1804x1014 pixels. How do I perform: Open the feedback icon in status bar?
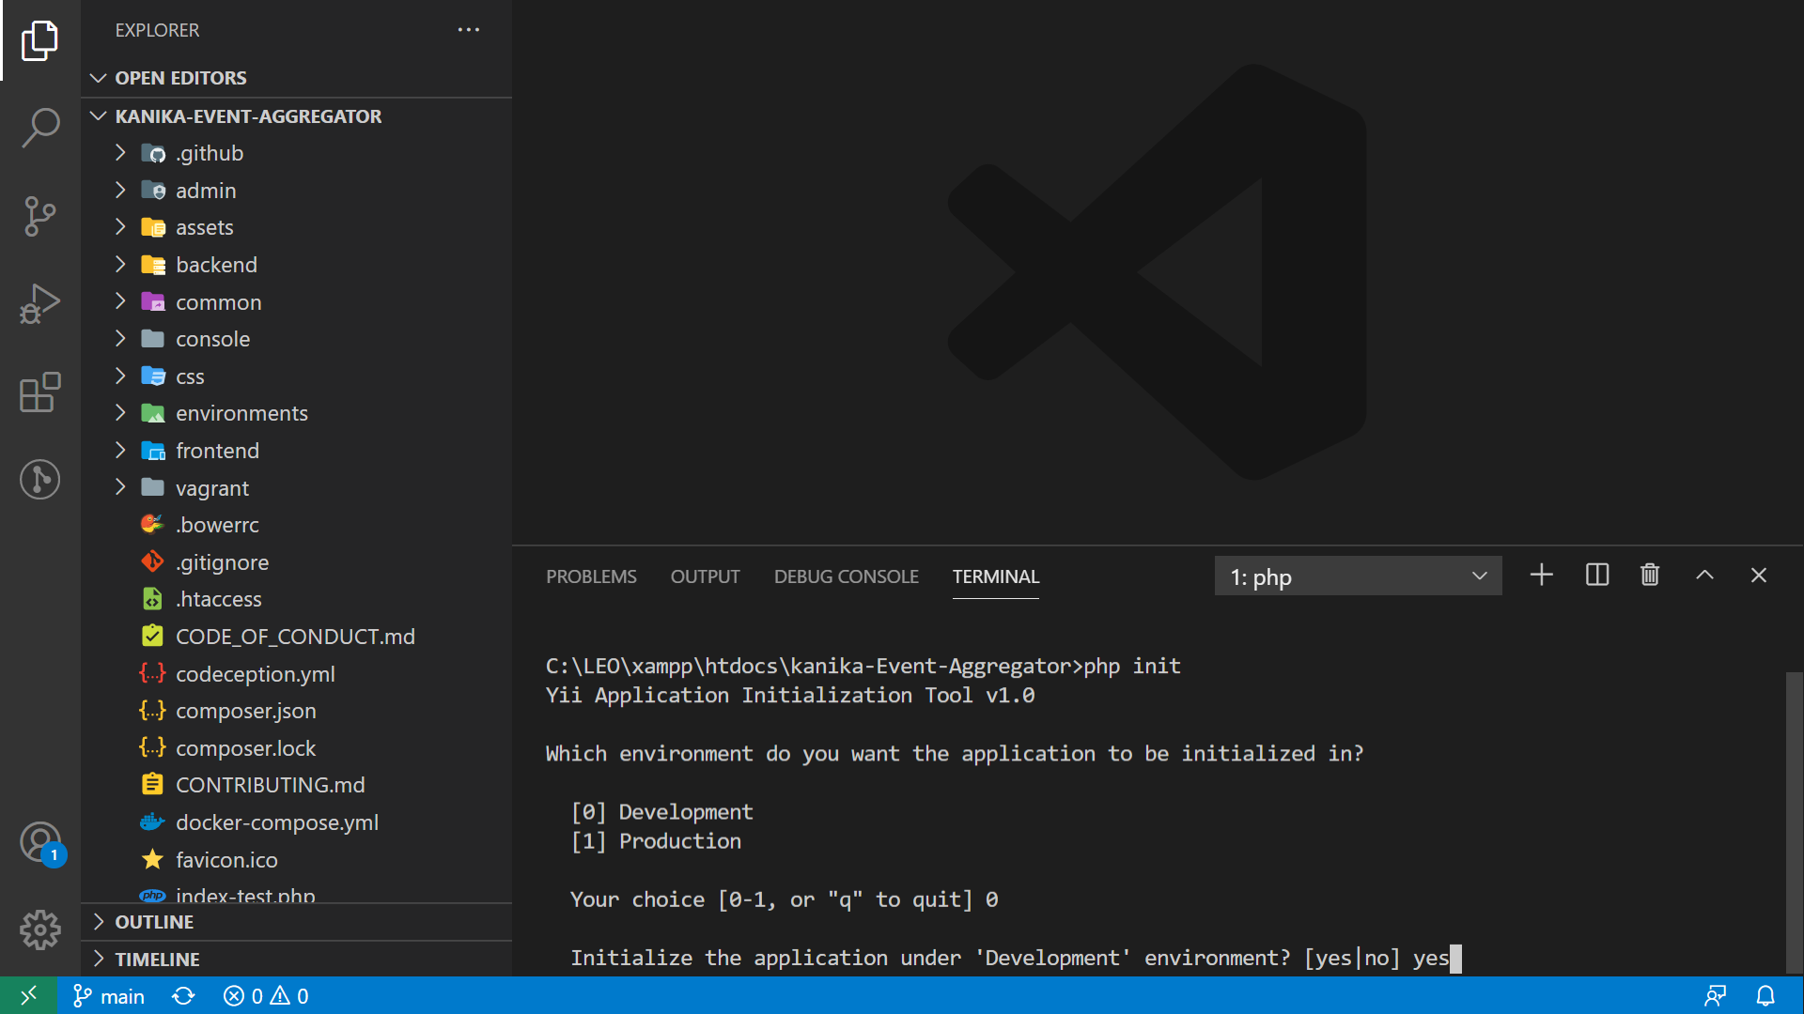1716,996
